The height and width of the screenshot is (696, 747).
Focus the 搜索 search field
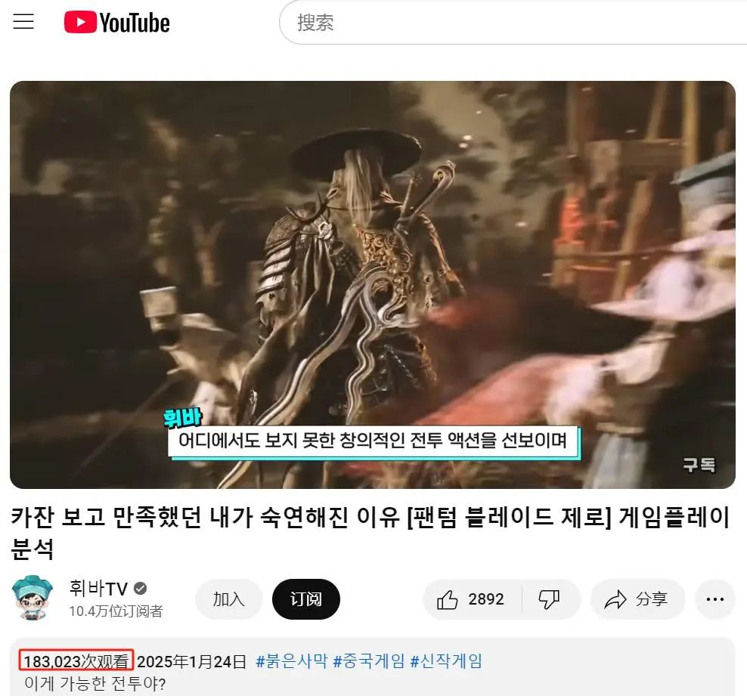513,23
